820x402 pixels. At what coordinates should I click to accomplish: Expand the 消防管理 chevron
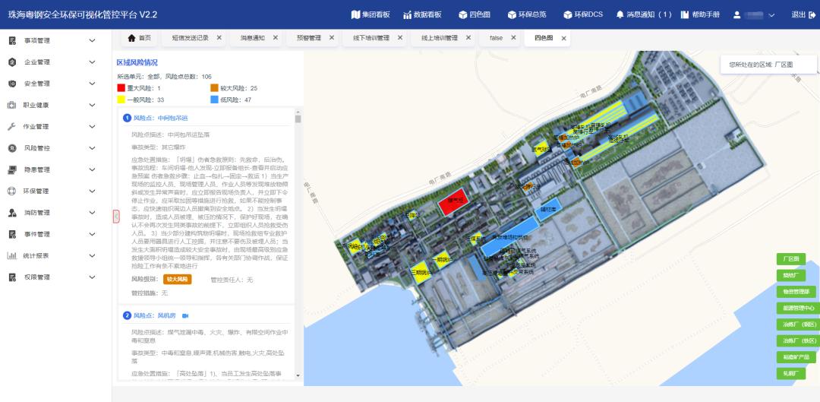pyautogui.click(x=92, y=213)
